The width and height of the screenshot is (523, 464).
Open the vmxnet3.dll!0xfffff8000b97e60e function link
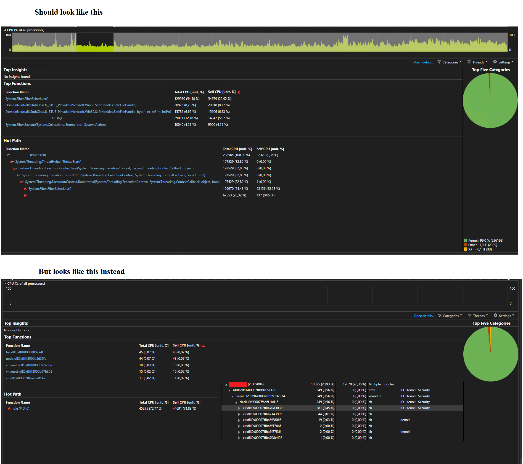(x=29, y=365)
